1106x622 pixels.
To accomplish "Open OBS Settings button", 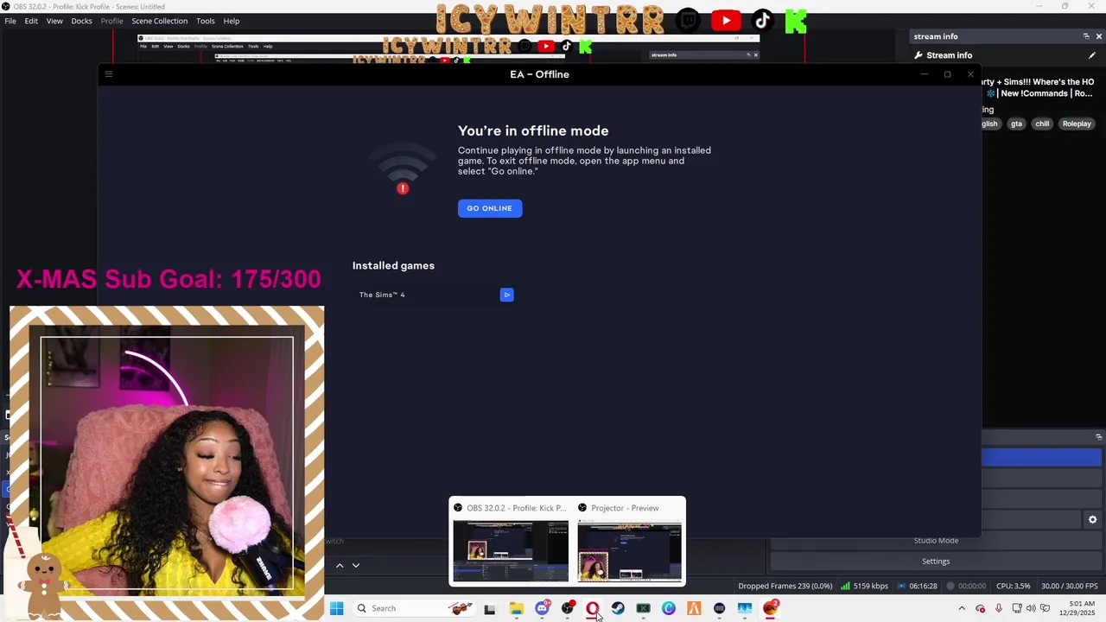I will [x=936, y=562].
